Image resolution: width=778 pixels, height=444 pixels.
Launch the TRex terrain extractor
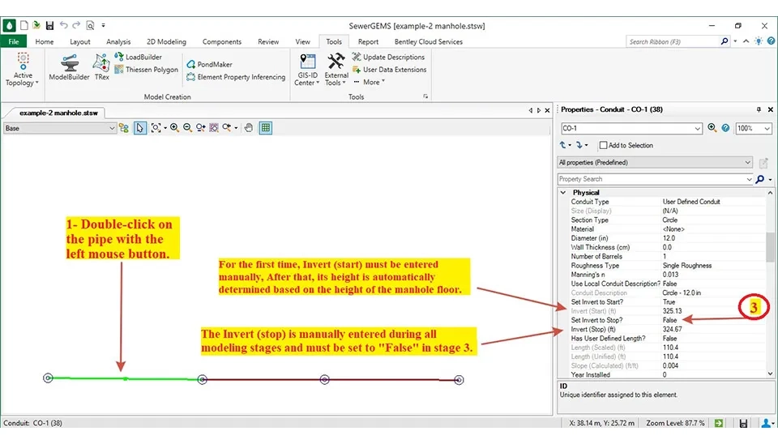tap(101, 67)
